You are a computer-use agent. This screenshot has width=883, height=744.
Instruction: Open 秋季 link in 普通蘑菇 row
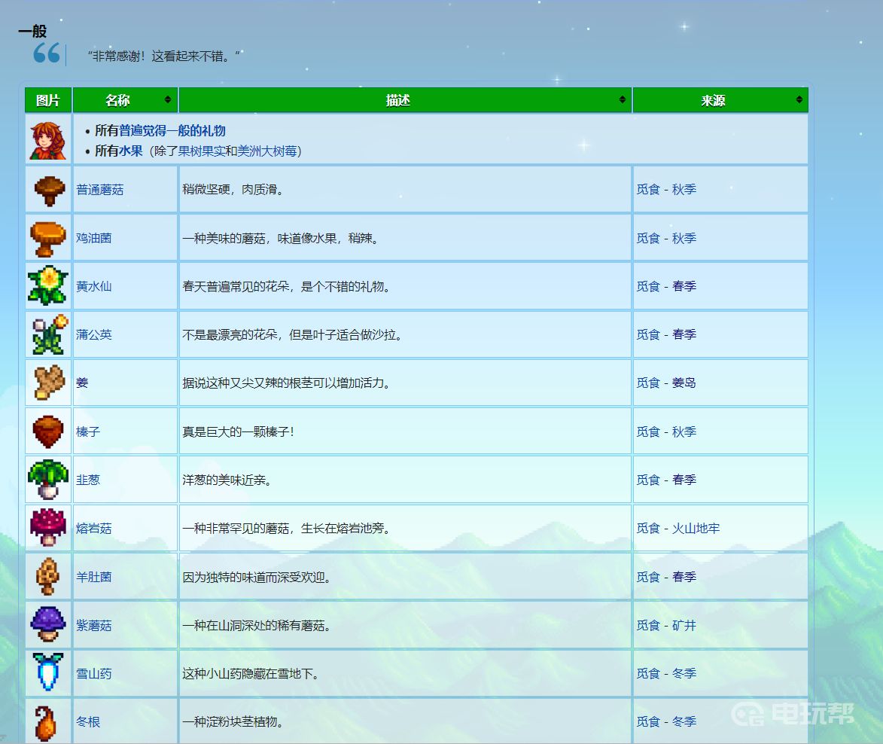click(x=684, y=189)
